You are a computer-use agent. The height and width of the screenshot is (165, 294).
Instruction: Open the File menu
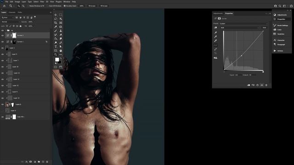(x=7, y=2)
